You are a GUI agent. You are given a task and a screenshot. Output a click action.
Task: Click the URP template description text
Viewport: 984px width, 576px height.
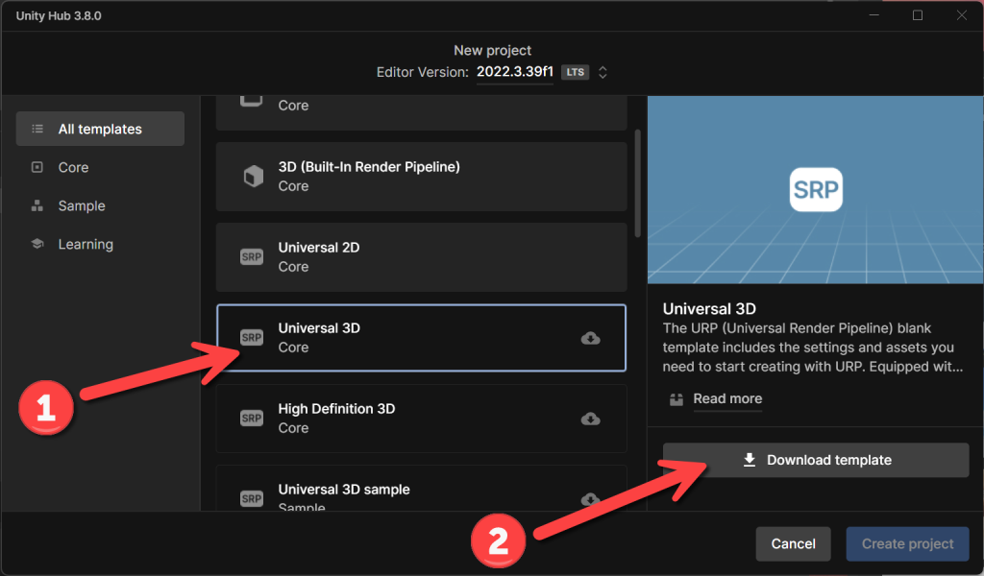click(x=813, y=348)
